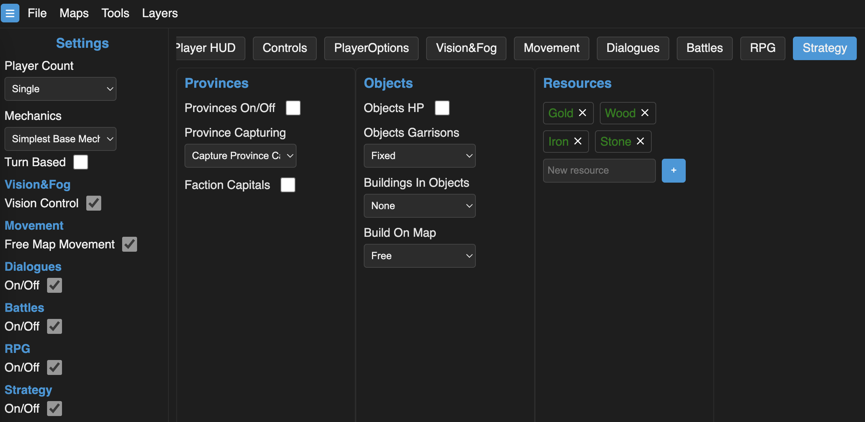This screenshot has height=422, width=865.
Task: Toggle Free Map Movement checkbox
Action: point(130,244)
